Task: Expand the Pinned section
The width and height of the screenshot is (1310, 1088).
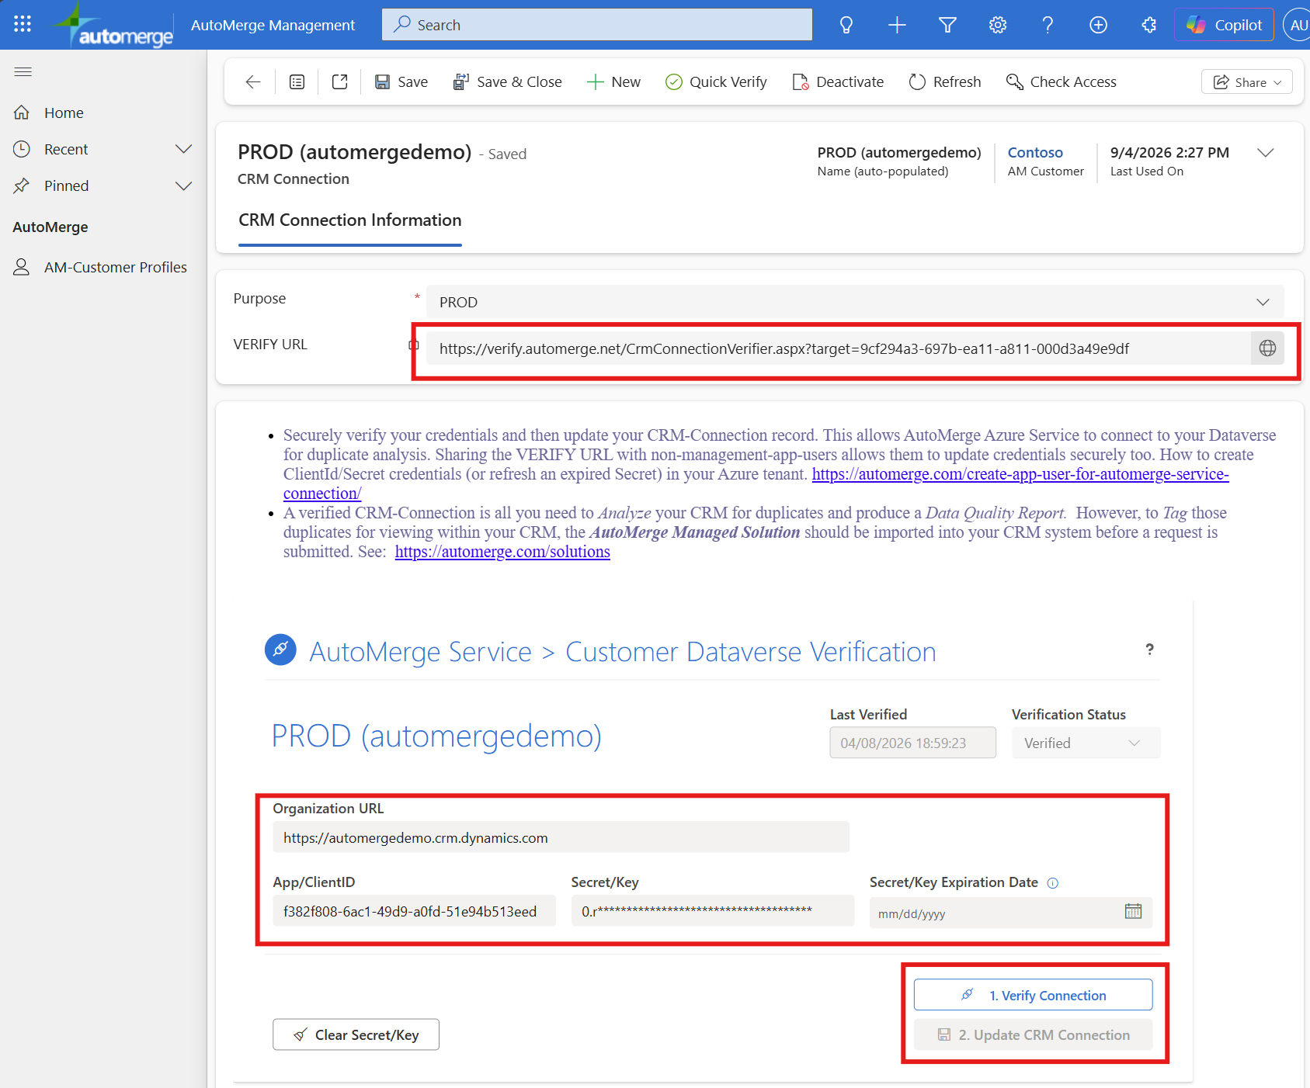Action: [x=183, y=186]
